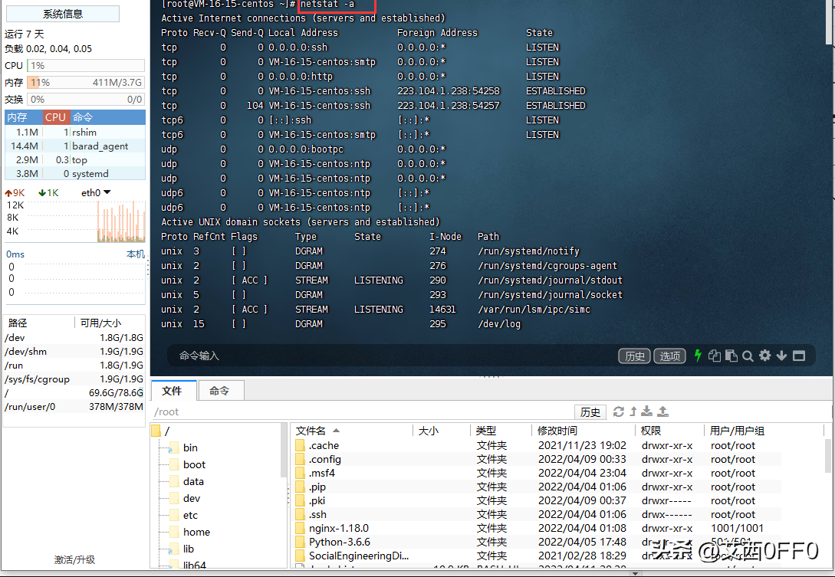835x577 pixels.
Task: Click the root / folder icon in tree
Action: tap(156, 431)
